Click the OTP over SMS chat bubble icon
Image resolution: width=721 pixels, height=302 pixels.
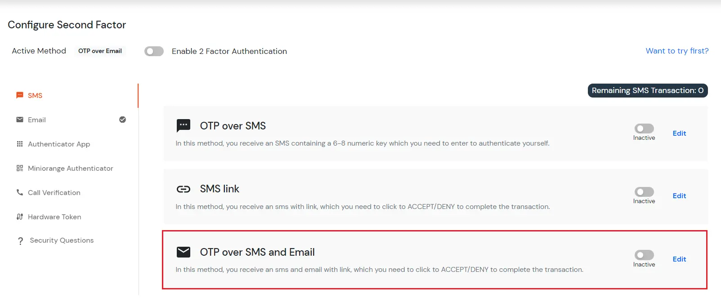(x=184, y=125)
